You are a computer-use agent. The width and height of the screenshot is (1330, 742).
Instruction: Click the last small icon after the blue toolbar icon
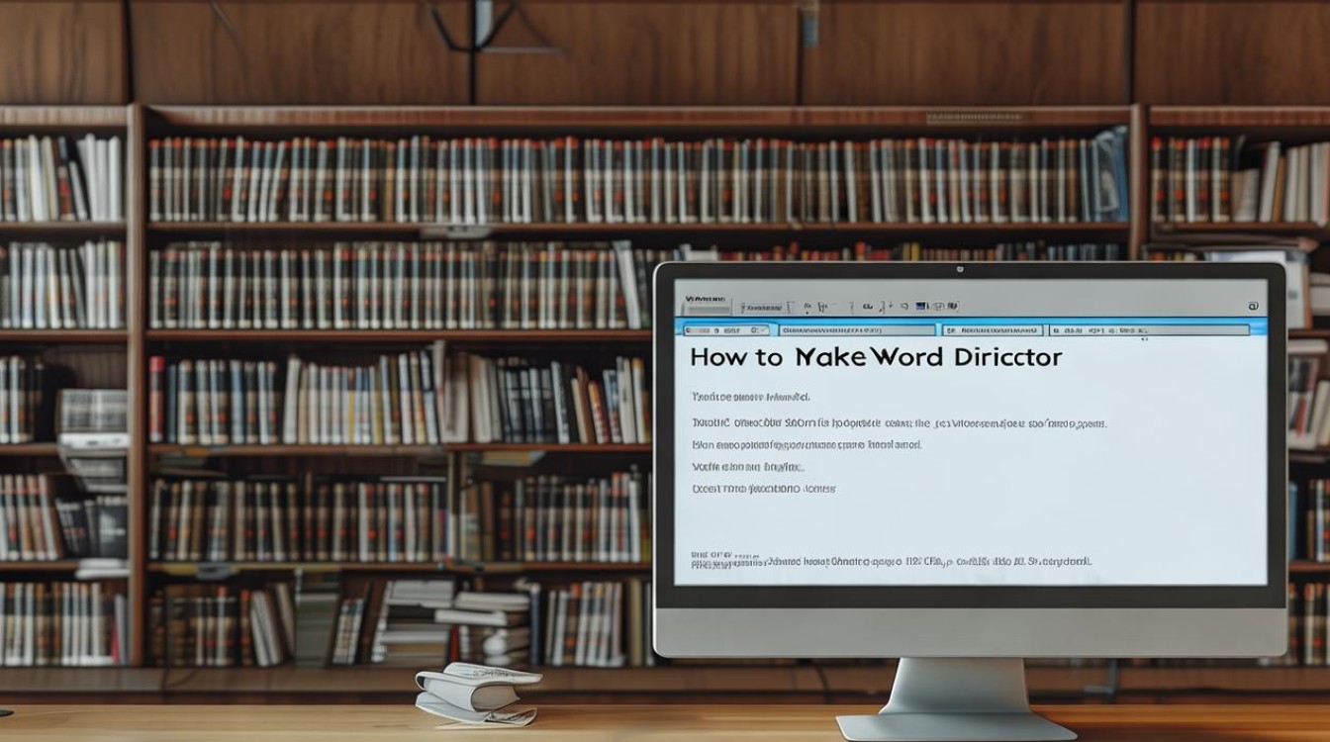(953, 307)
